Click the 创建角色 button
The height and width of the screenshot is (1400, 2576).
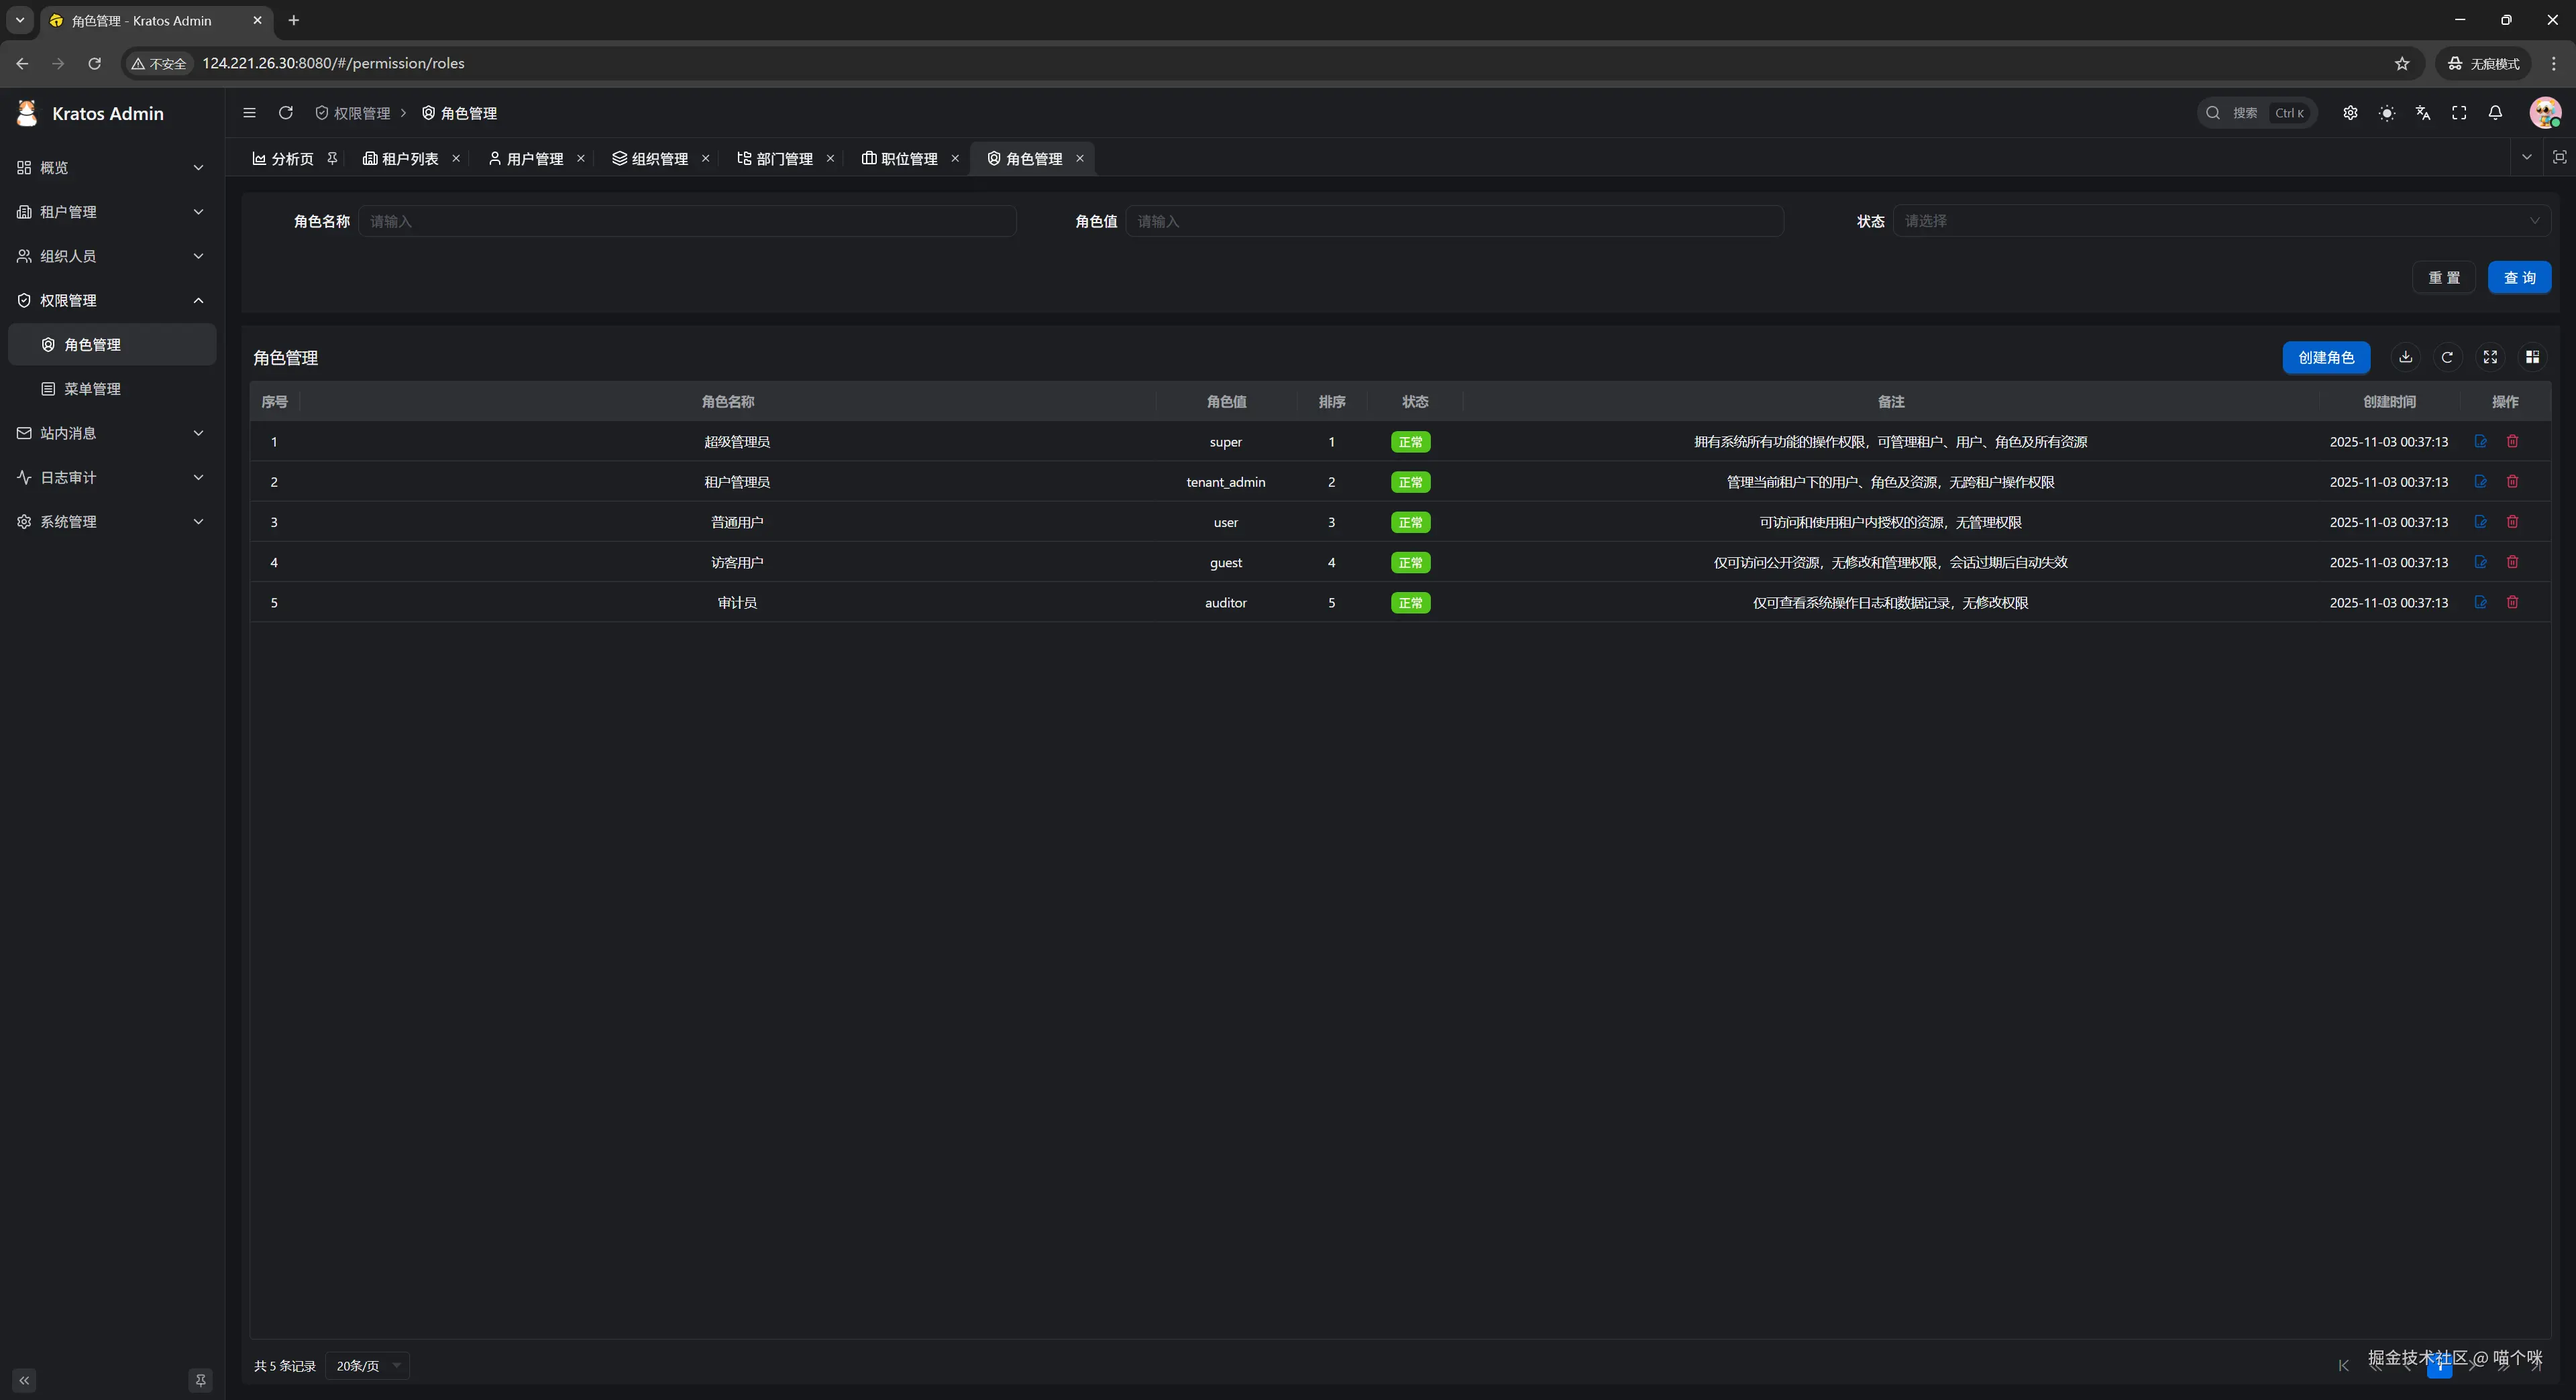coord(2325,357)
